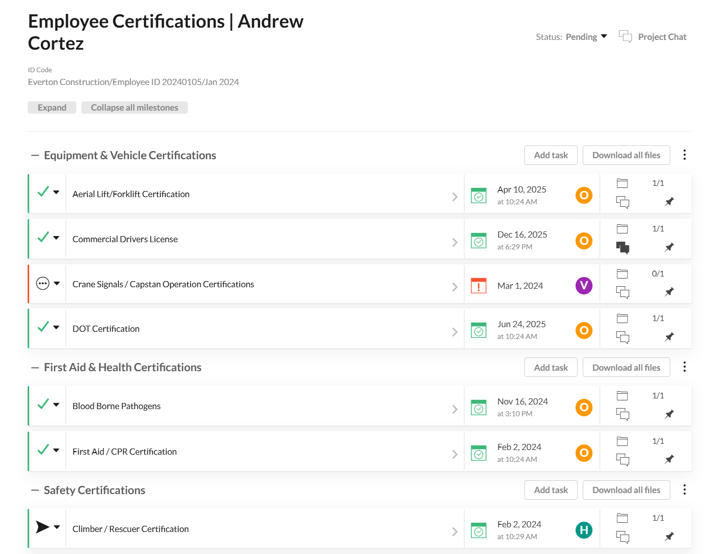Click assignee avatar V on Crane Signals row
721x554 pixels.
[584, 286]
